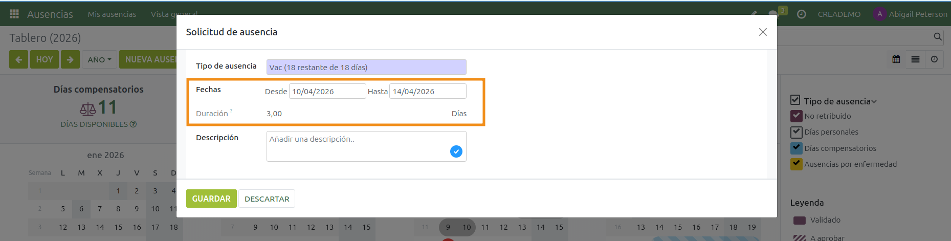Open Mis ausencias menu

[x=112, y=14]
